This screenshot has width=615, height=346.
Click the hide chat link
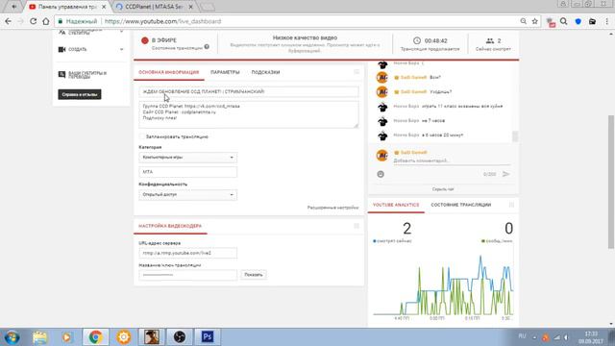tap(443, 189)
